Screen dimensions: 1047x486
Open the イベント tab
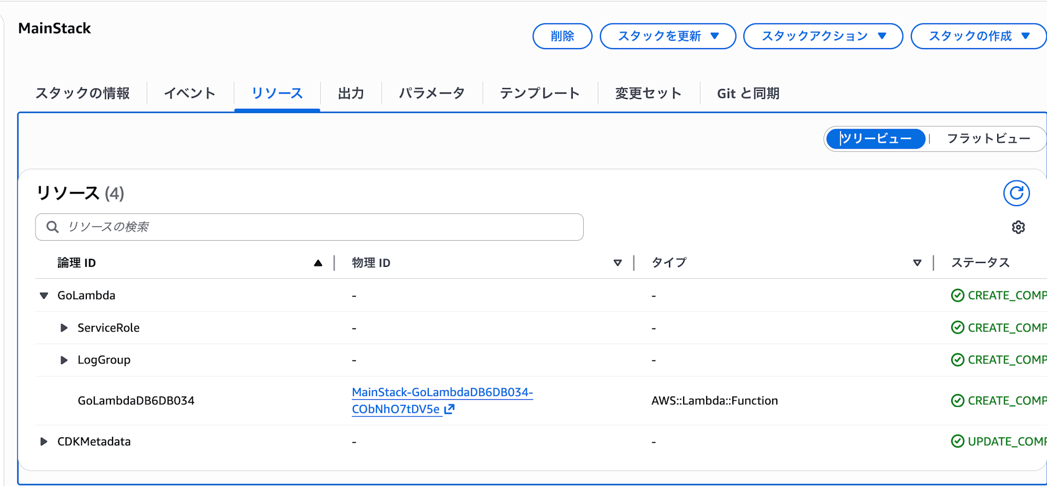190,93
